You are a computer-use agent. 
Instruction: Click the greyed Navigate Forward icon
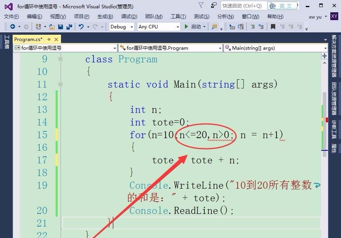pyautogui.click(x=26, y=27)
